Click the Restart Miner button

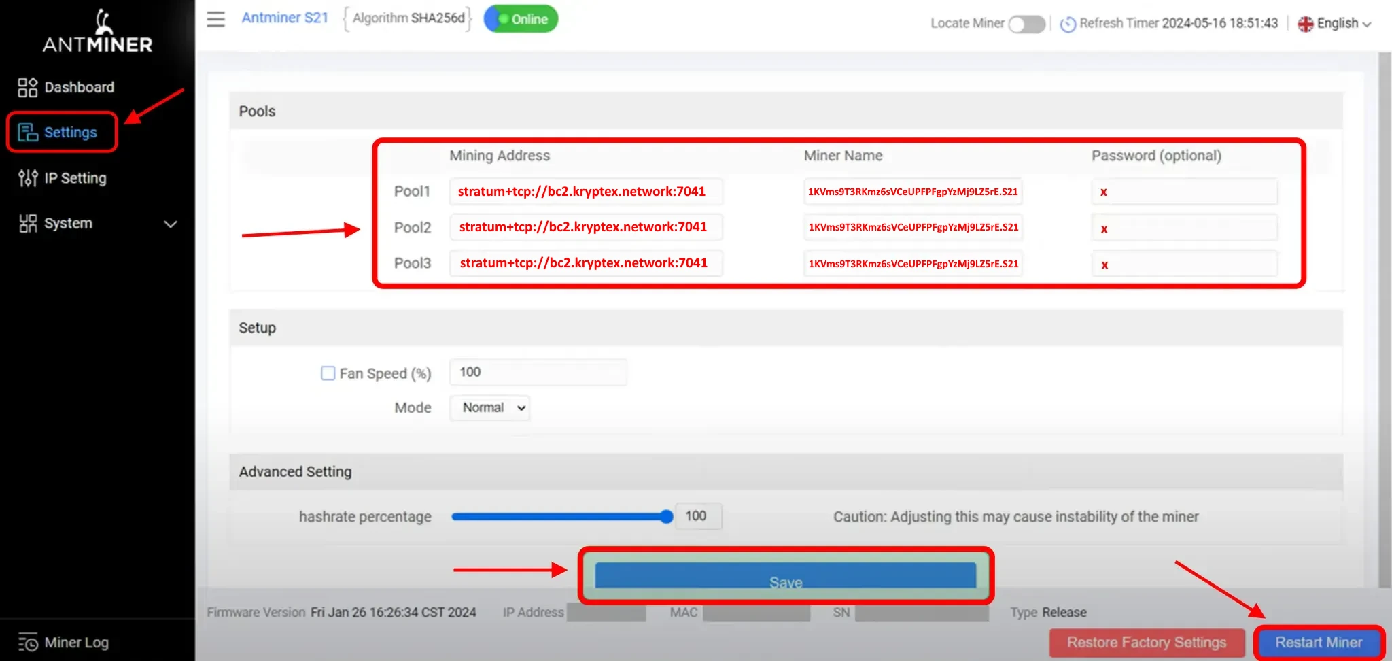(1318, 643)
